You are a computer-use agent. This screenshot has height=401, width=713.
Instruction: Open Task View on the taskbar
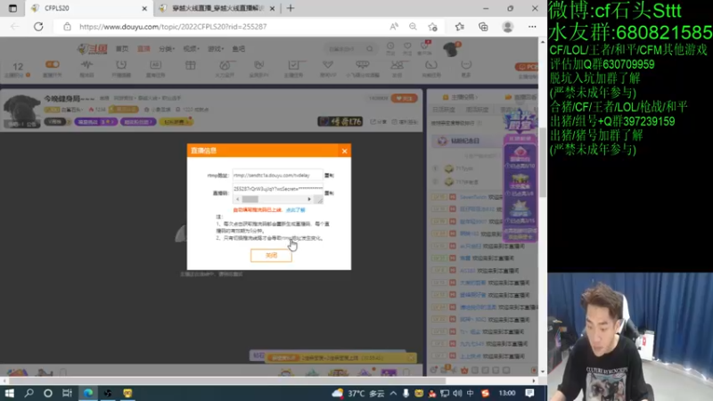[x=67, y=393]
